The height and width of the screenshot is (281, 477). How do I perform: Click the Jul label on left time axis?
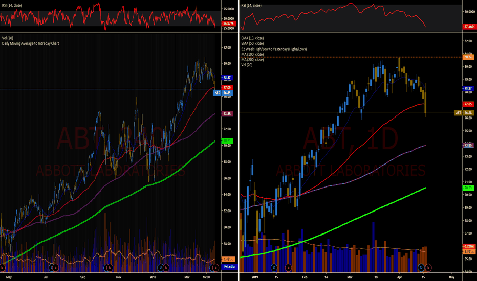[x=46, y=277]
